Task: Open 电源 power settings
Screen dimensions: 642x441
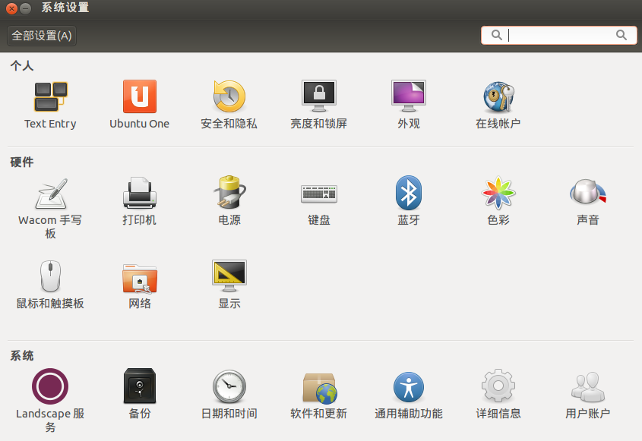Action: [229, 201]
